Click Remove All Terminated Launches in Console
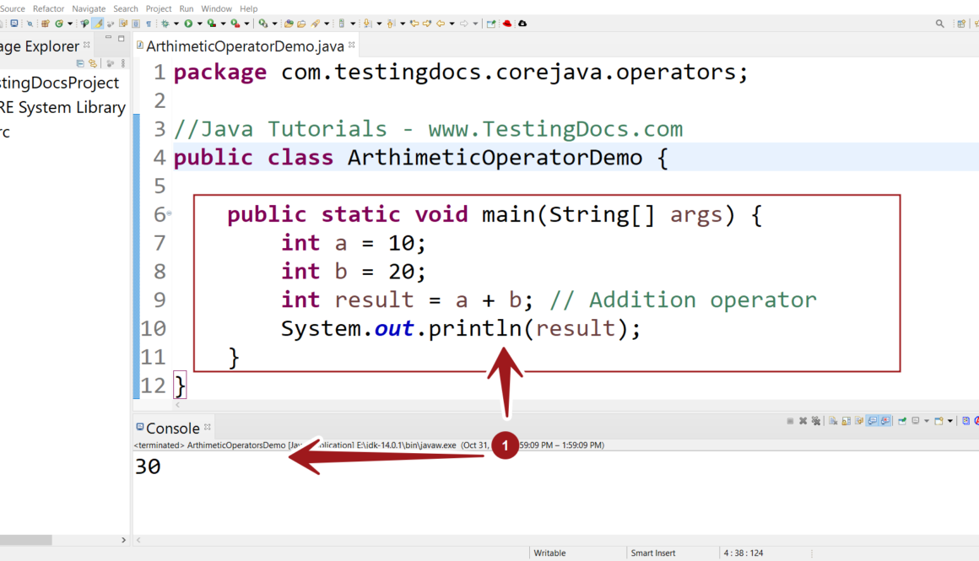Screen dimensions: 979x561 point(816,421)
